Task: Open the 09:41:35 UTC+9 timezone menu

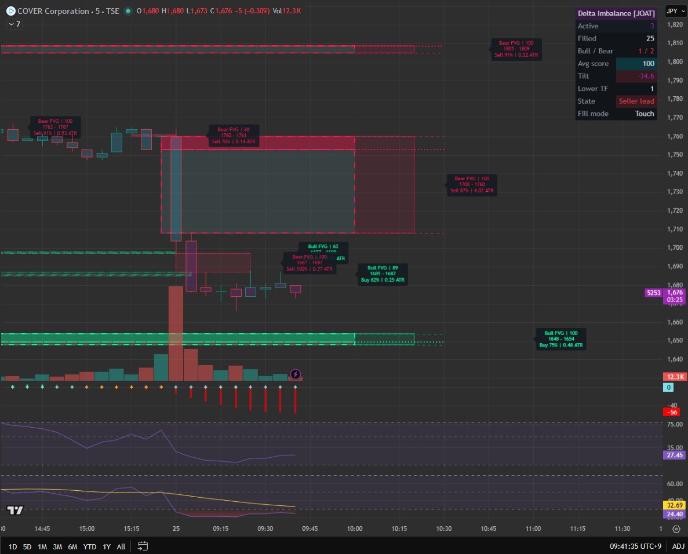Action: tap(635, 546)
